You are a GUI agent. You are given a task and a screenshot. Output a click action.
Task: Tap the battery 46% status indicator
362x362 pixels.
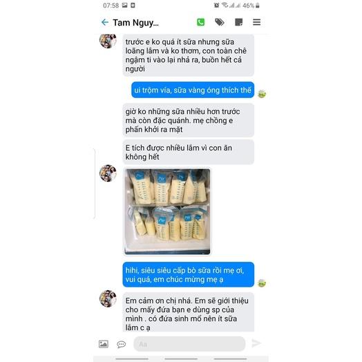[x=251, y=6]
